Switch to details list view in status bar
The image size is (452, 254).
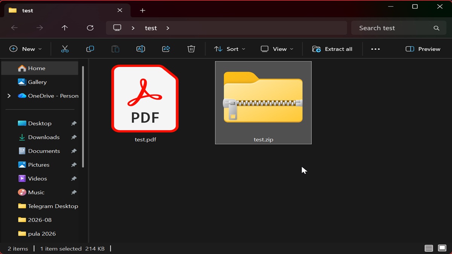429,248
